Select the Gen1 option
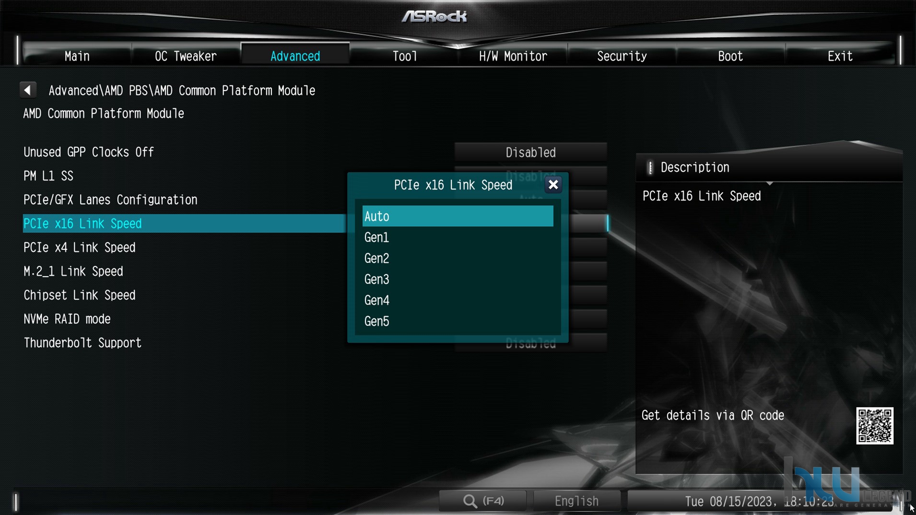Screen dimensions: 916x515 tap(458, 237)
